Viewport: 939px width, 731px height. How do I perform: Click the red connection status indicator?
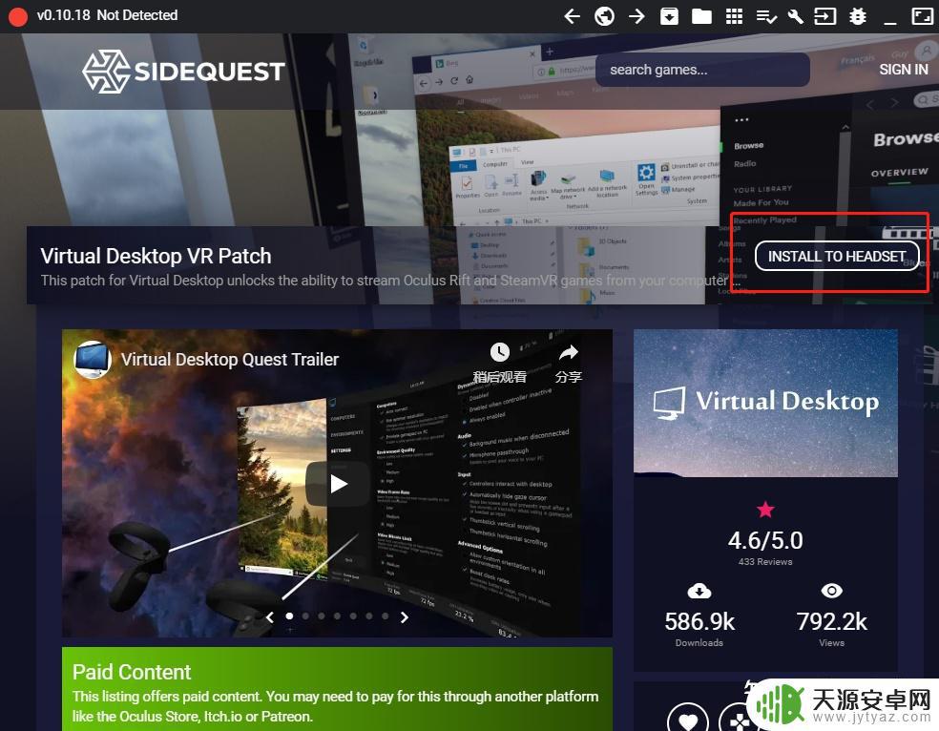[x=18, y=17]
